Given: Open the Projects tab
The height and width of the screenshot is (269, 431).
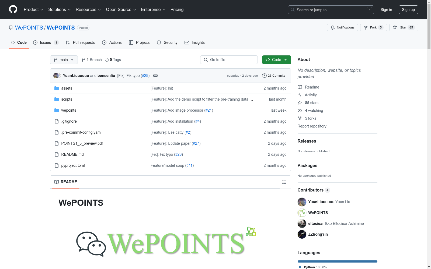Looking at the screenshot, I should [139, 43].
